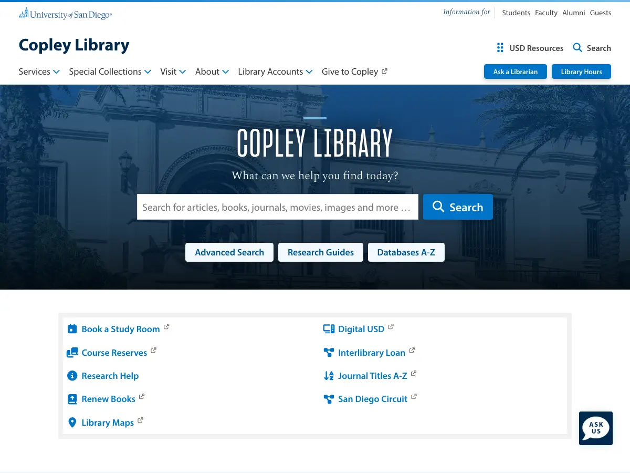Click external-link icon next to Journal Titles A-Z
Screen dimensions: 630x473
coord(414,374)
